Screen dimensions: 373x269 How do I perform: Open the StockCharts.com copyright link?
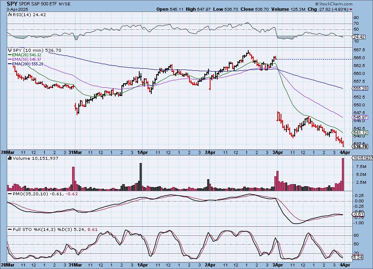pyautogui.click(x=334, y=4)
